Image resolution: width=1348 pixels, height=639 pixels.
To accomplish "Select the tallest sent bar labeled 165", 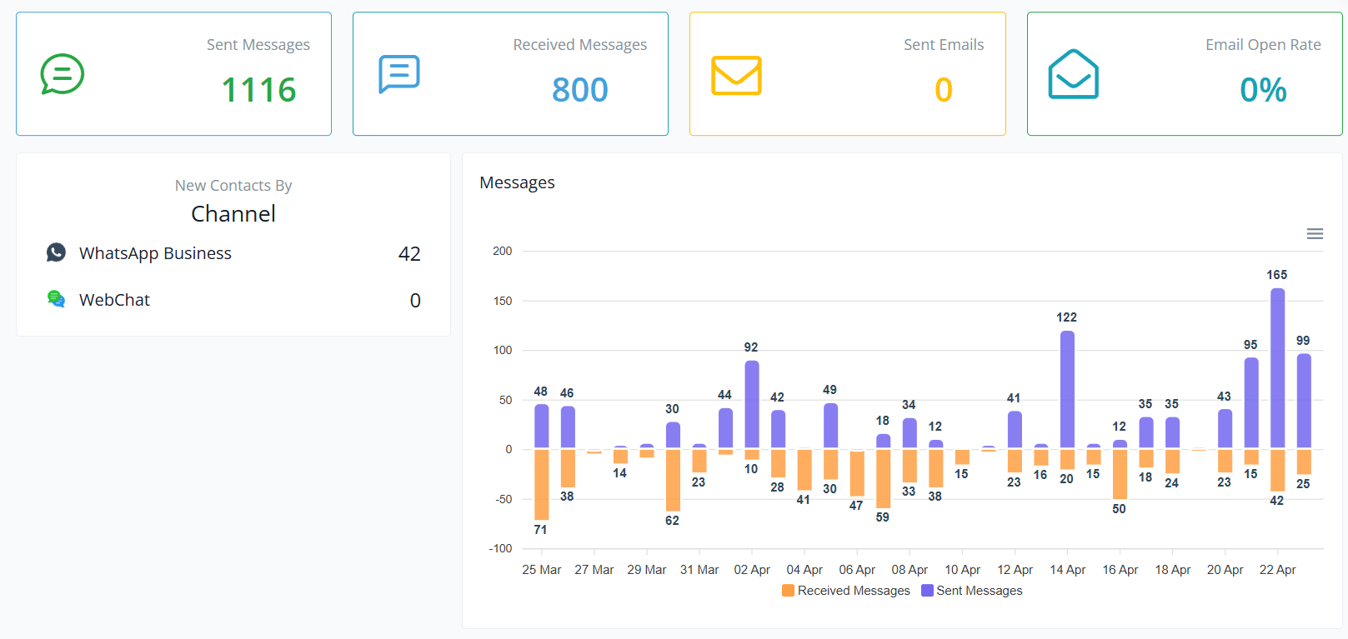I will tap(1277, 368).
